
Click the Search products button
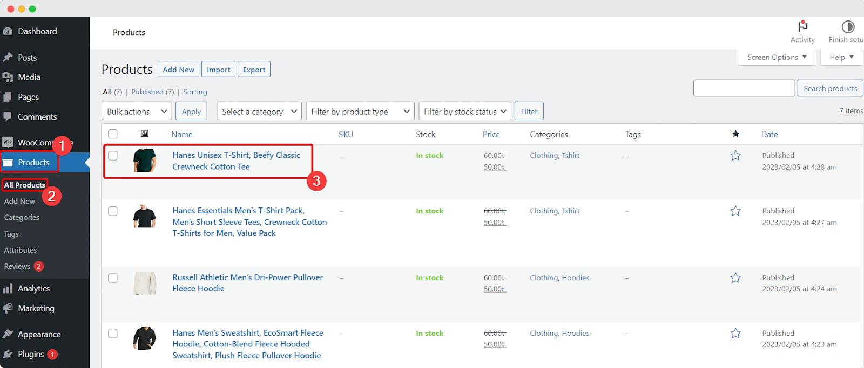[x=831, y=88]
